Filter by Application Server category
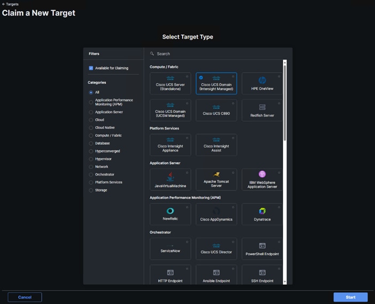The width and height of the screenshot is (375, 304). click(91, 112)
